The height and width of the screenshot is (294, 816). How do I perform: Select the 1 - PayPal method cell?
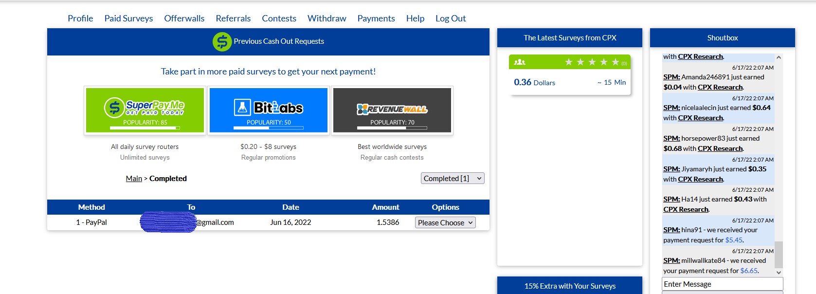point(91,222)
